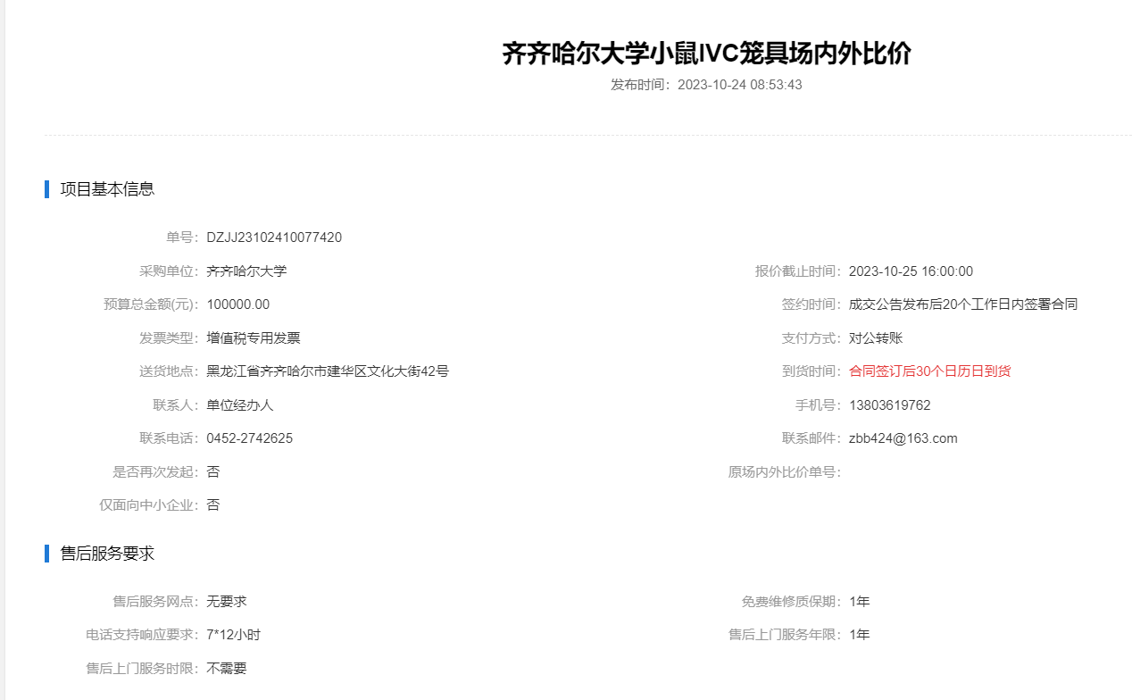Image resolution: width=1132 pixels, height=700 pixels.
Task: Click the mobile number 13803619762
Action: [889, 405]
